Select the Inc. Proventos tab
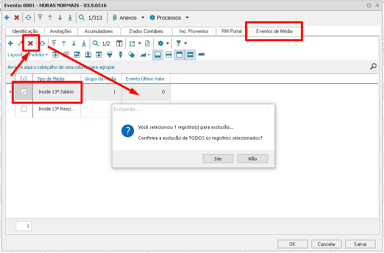 coord(194,31)
